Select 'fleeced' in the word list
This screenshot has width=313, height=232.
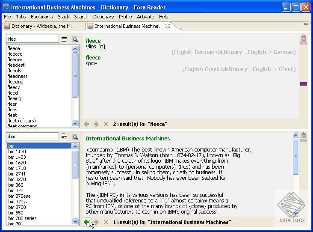tap(15, 54)
